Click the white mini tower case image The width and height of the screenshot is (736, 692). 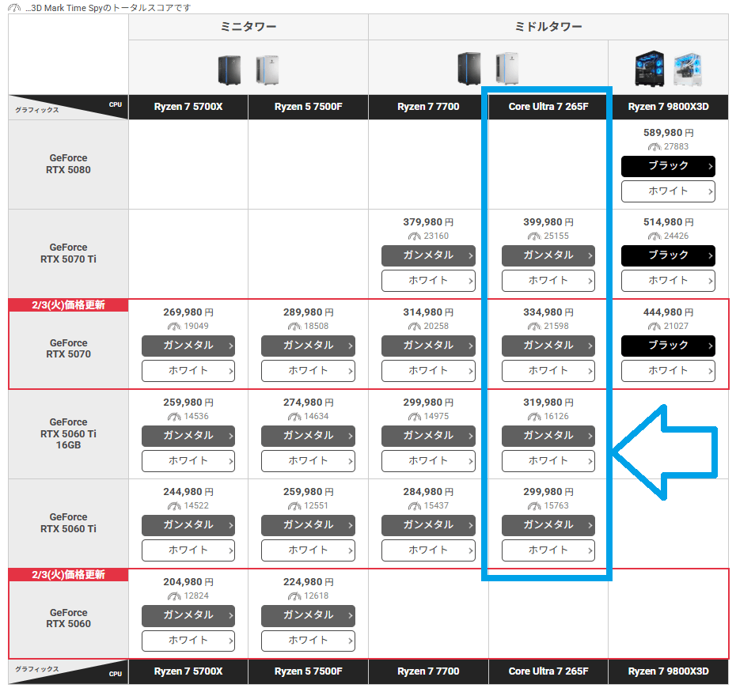[267, 70]
